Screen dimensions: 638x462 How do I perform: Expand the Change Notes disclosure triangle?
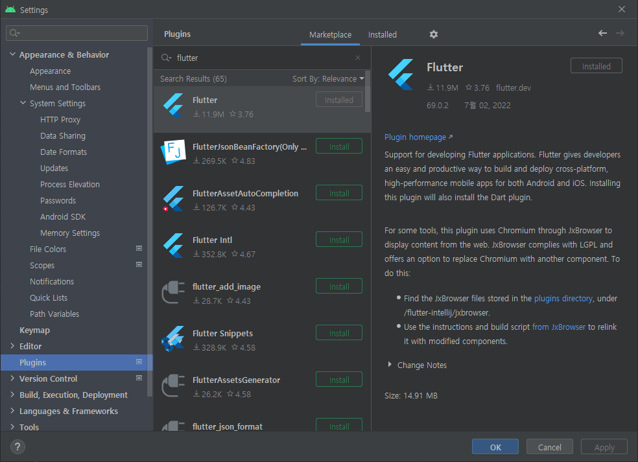[390, 365]
